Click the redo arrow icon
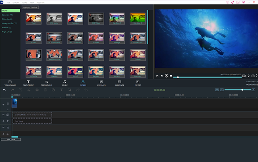The height and width of the screenshot is (162, 258). pyautogui.click(x=12, y=90)
